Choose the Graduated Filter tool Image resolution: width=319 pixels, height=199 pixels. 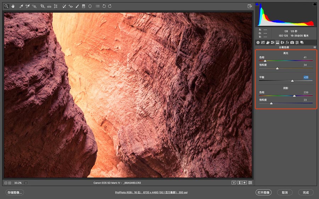84,6
